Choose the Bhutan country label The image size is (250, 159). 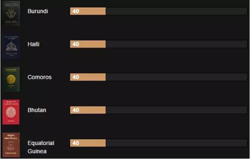[x=37, y=110]
